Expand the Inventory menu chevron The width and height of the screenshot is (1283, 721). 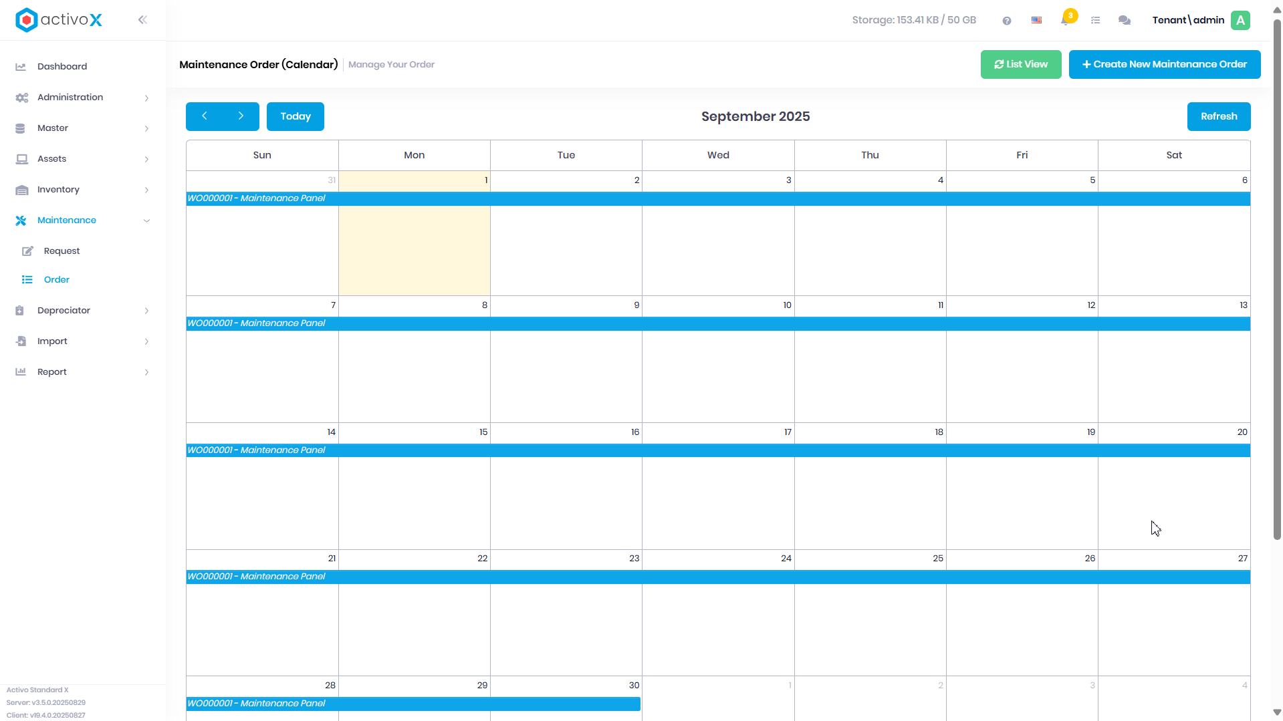(x=146, y=190)
